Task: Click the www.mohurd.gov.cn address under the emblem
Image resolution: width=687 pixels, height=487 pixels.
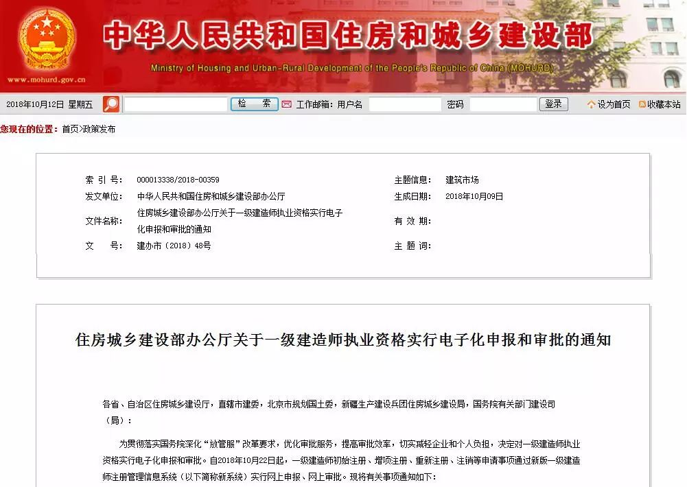Action: (x=47, y=80)
